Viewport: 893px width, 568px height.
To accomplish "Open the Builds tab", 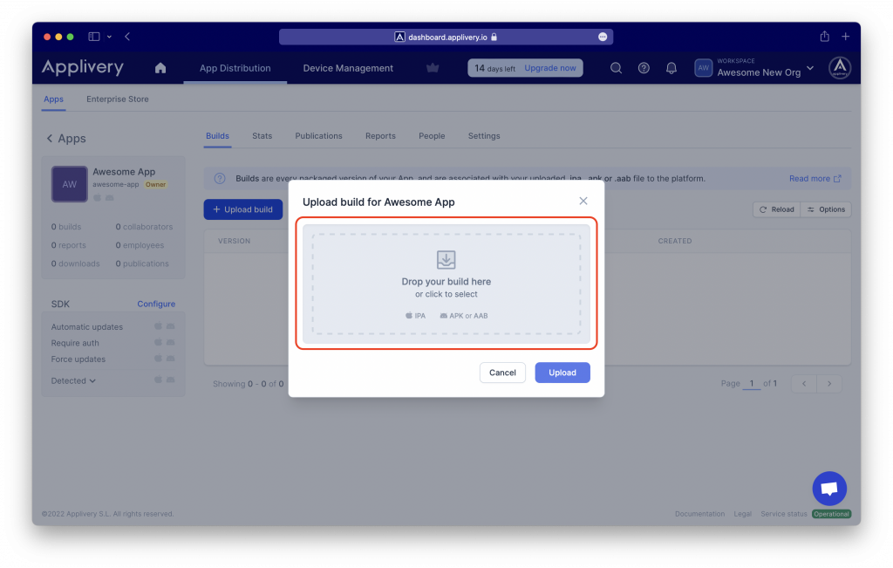I will (217, 136).
